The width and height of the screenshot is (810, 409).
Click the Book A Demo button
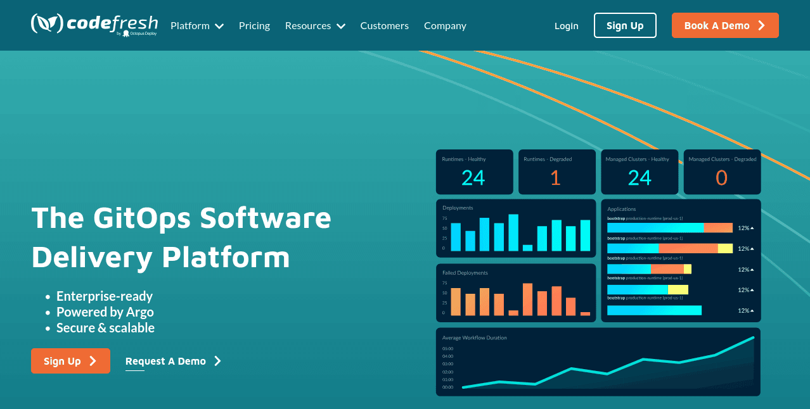725,25
